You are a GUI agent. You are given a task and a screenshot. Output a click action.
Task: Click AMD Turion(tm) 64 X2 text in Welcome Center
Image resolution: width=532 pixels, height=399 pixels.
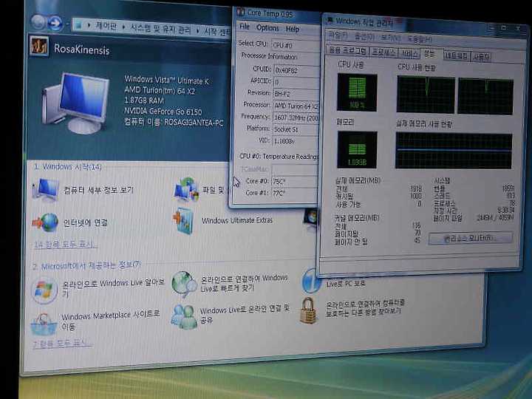[x=160, y=90]
